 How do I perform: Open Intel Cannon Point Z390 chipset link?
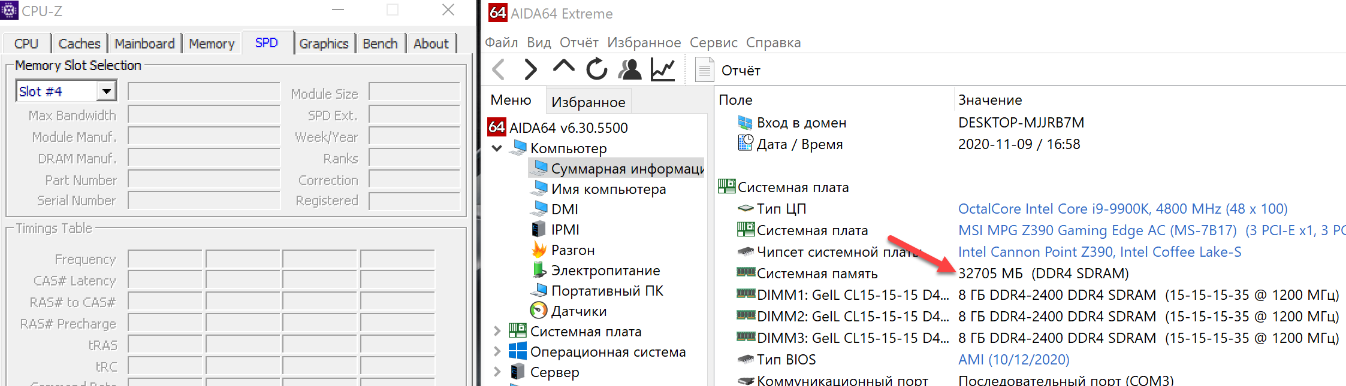click(1100, 252)
